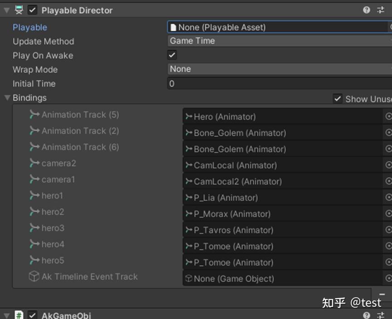Image resolution: width=392 pixels, height=319 pixels.
Task: Click object picker beside Hero Animator binding
Action: (x=389, y=116)
